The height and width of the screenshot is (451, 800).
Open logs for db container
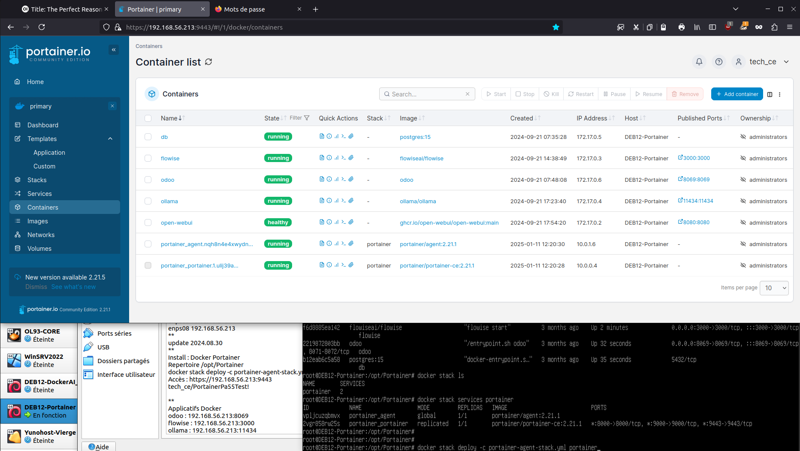pyautogui.click(x=322, y=136)
